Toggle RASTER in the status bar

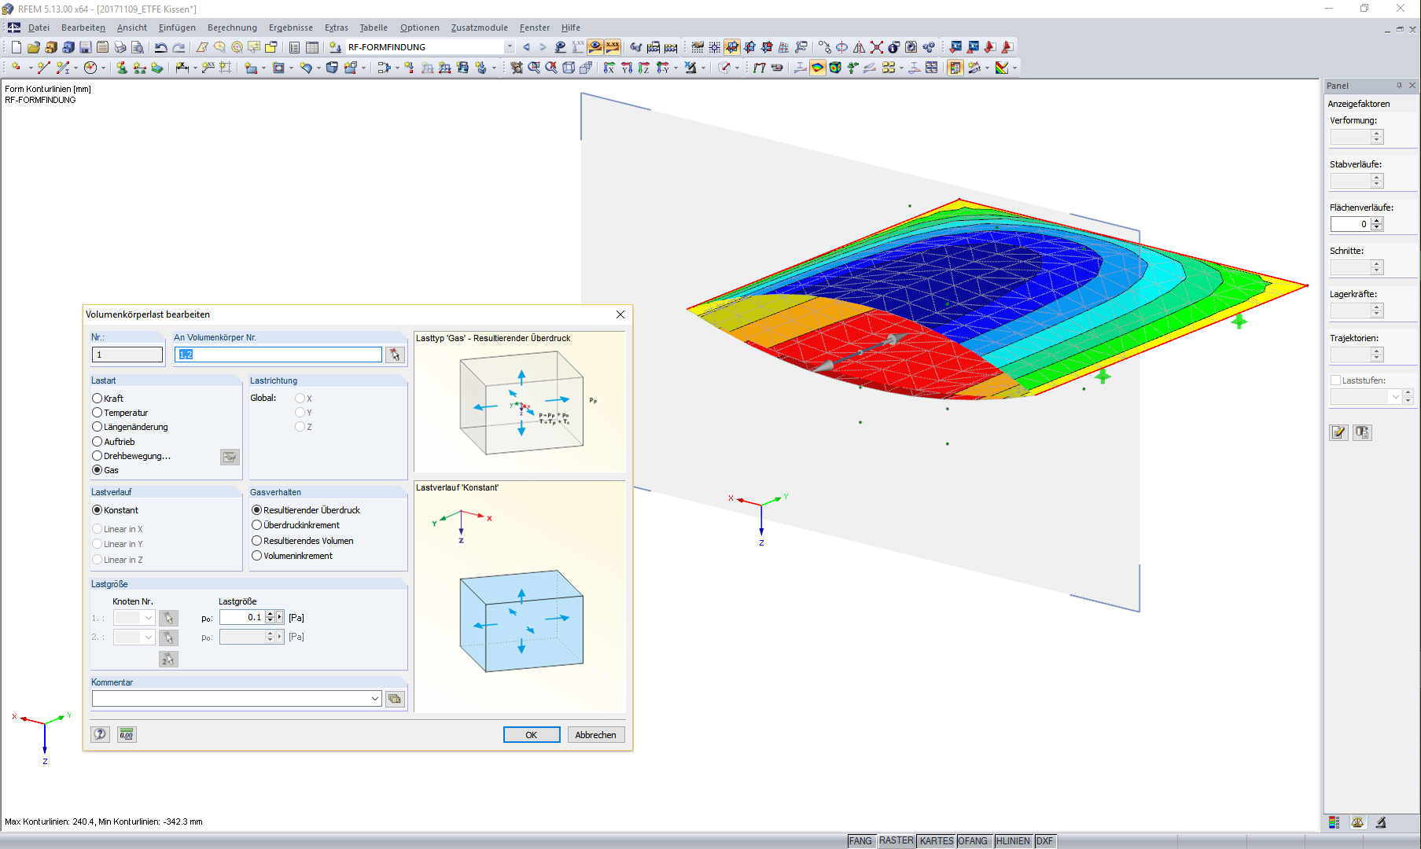point(896,841)
